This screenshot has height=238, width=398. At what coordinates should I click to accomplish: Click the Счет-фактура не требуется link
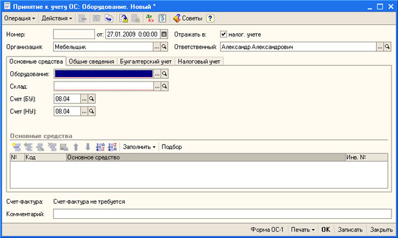point(89,201)
